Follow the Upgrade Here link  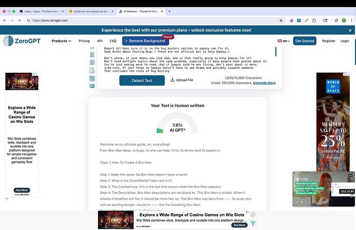(264, 83)
